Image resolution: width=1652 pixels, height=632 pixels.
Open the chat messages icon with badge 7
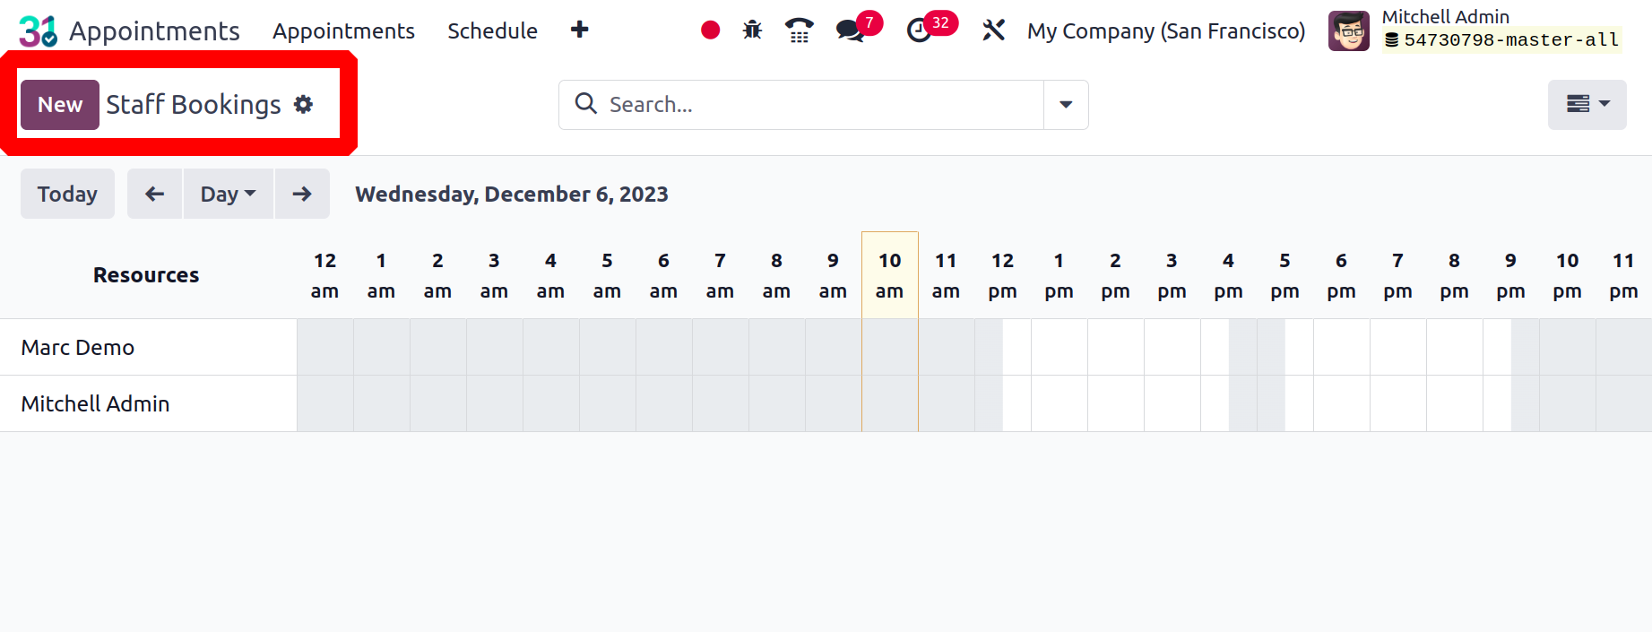click(x=851, y=30)
